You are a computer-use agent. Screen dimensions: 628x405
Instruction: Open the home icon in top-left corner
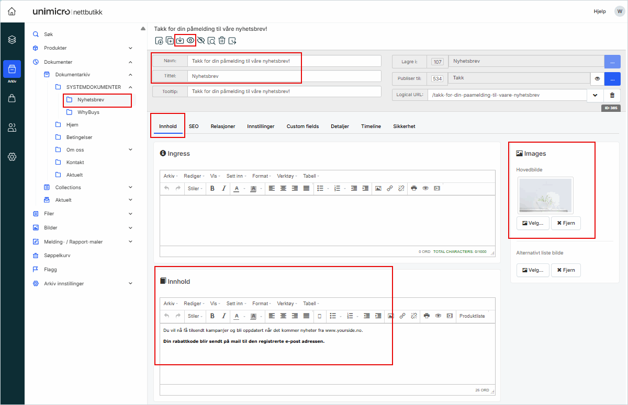[x=12, y=11]
